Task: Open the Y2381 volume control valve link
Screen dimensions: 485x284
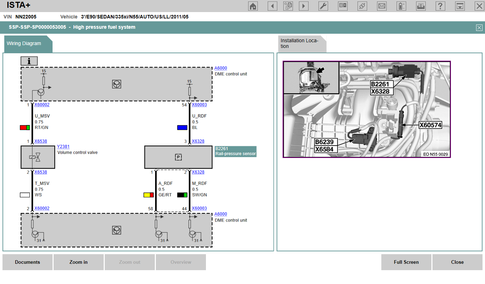Action: click(63, 147)
